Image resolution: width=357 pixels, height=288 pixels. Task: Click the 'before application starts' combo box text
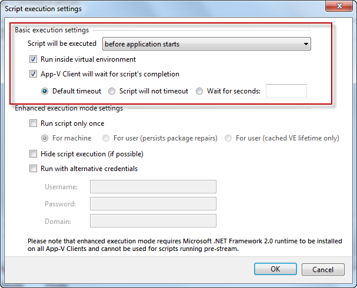(200, 44)
